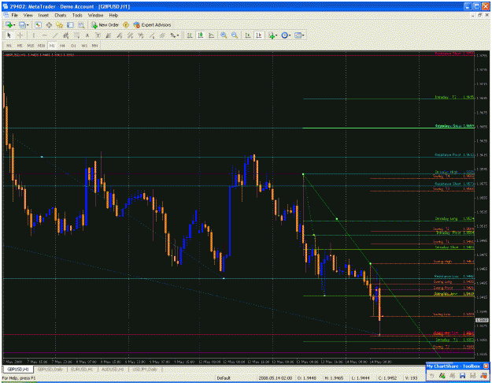
Task: Toggle Chart Shift from right border
Action: click(258, 35)
